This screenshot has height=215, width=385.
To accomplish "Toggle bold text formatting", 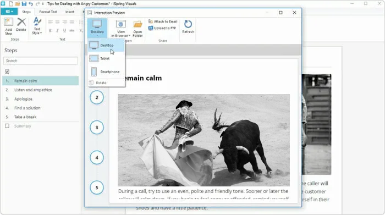I will pyautogui.click(x=50, y=30).
